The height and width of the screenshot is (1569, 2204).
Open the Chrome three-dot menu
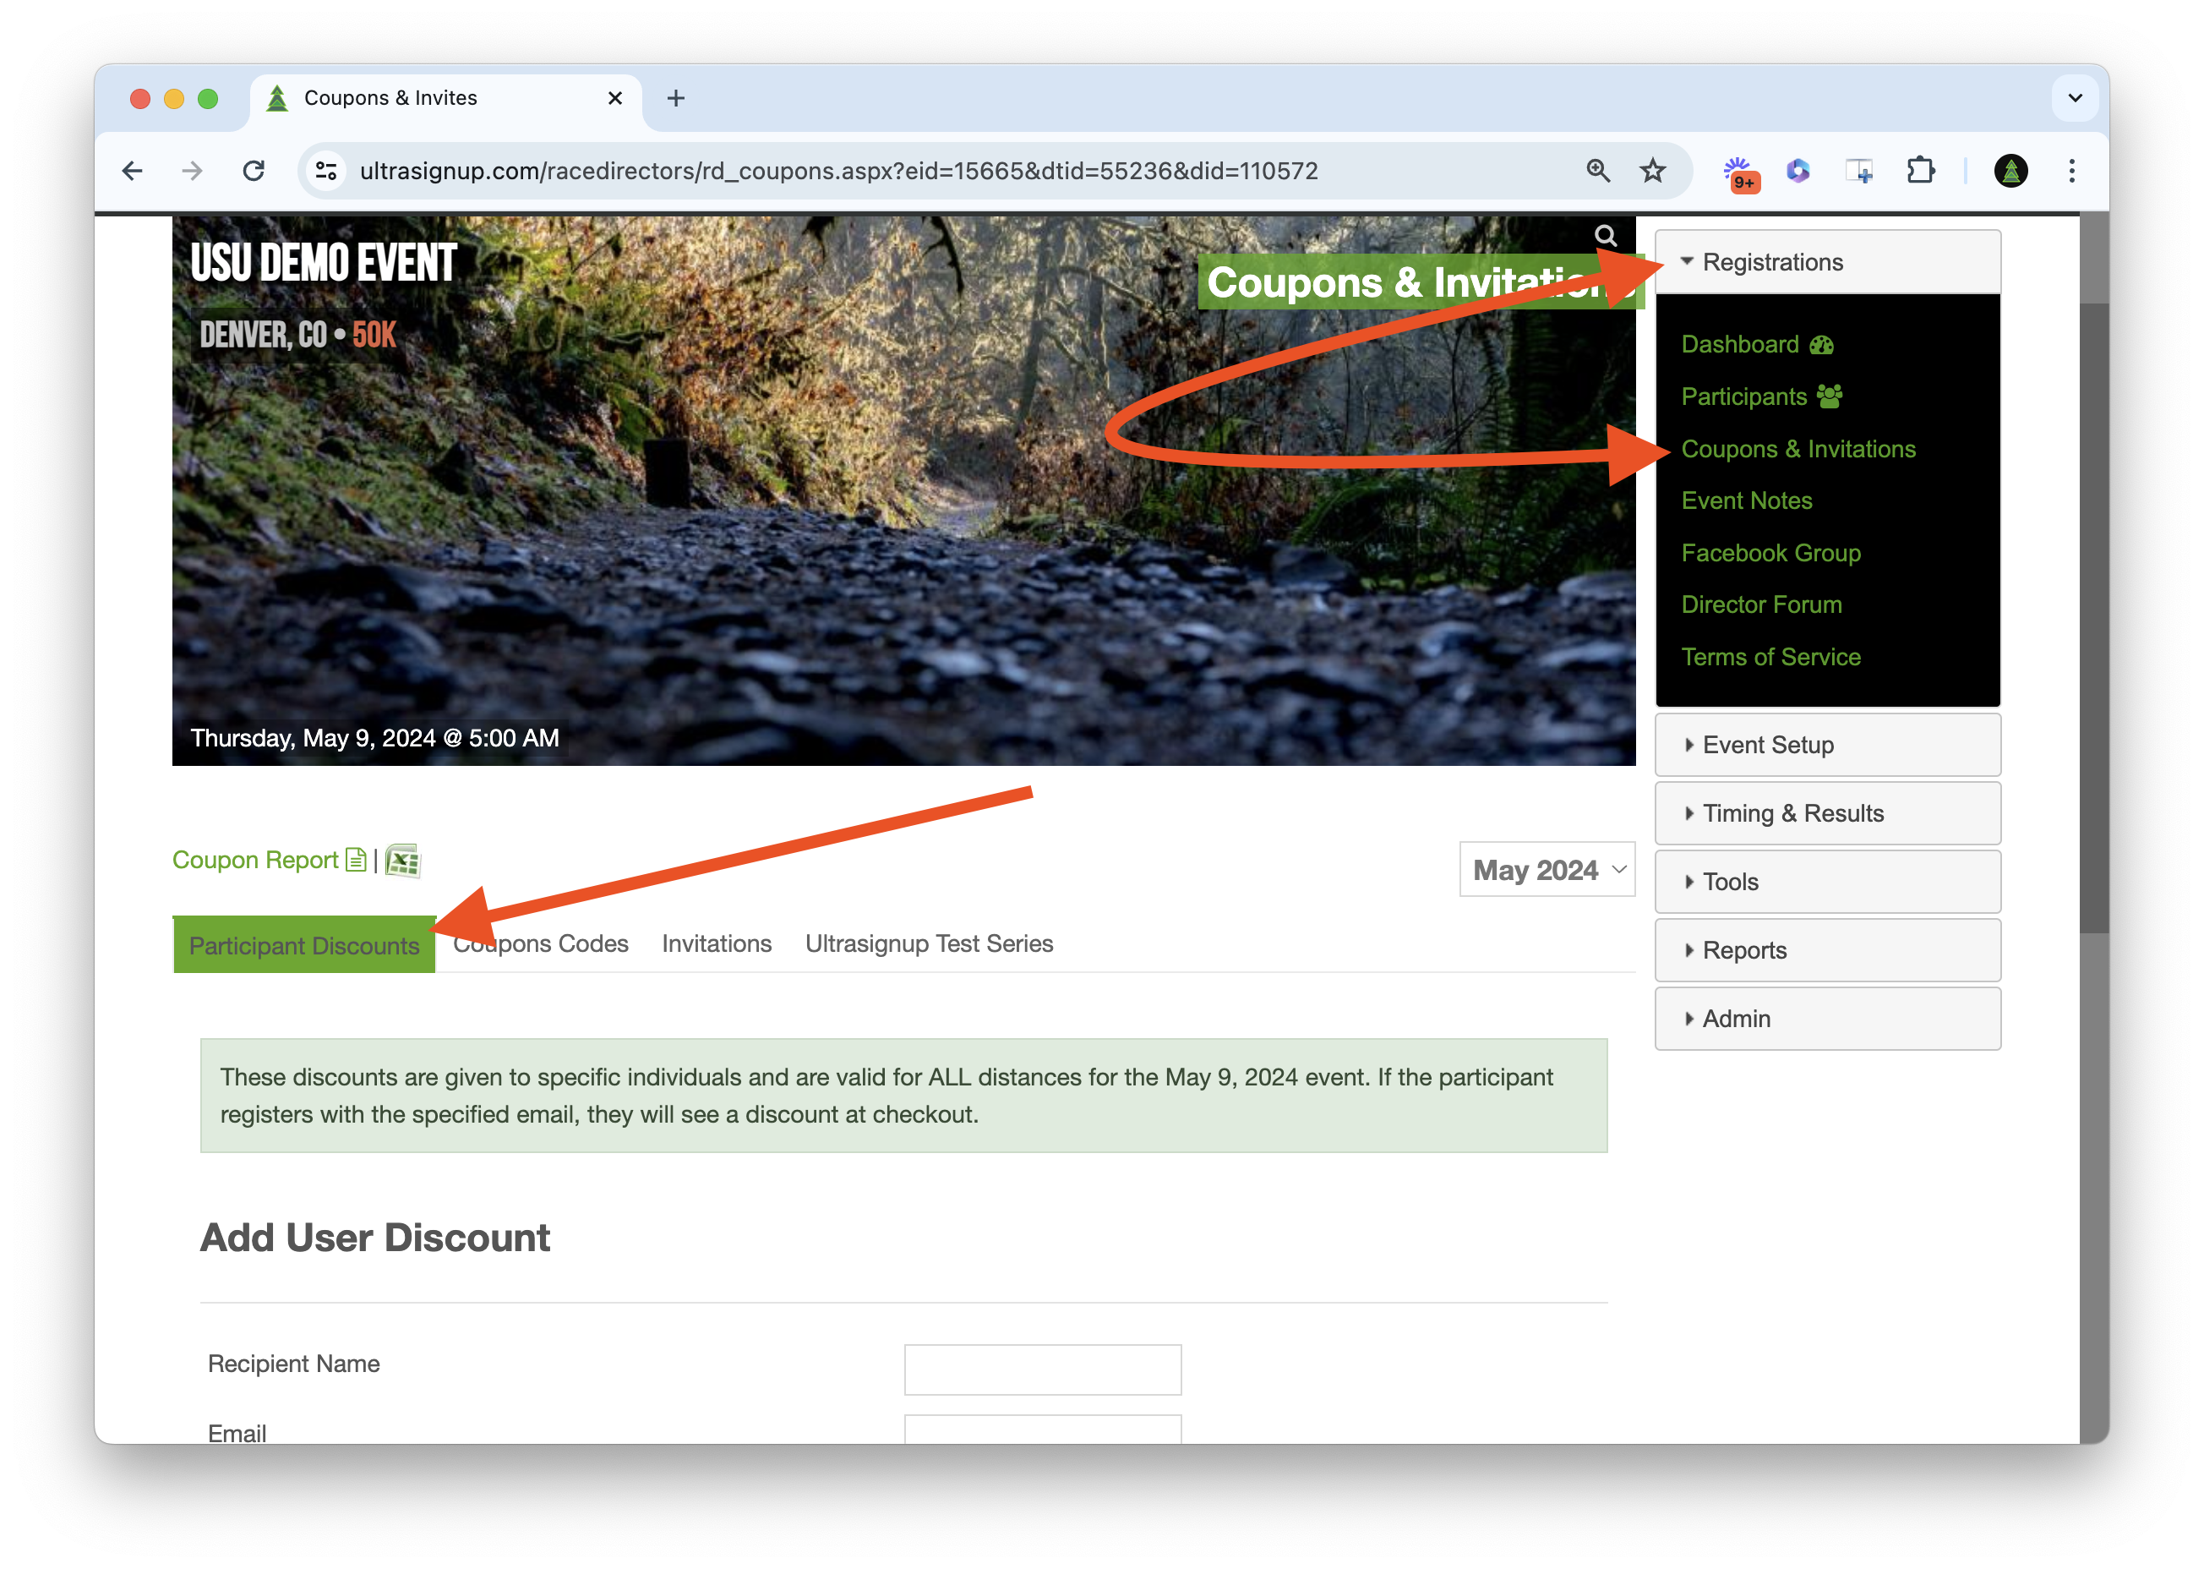2071,171
